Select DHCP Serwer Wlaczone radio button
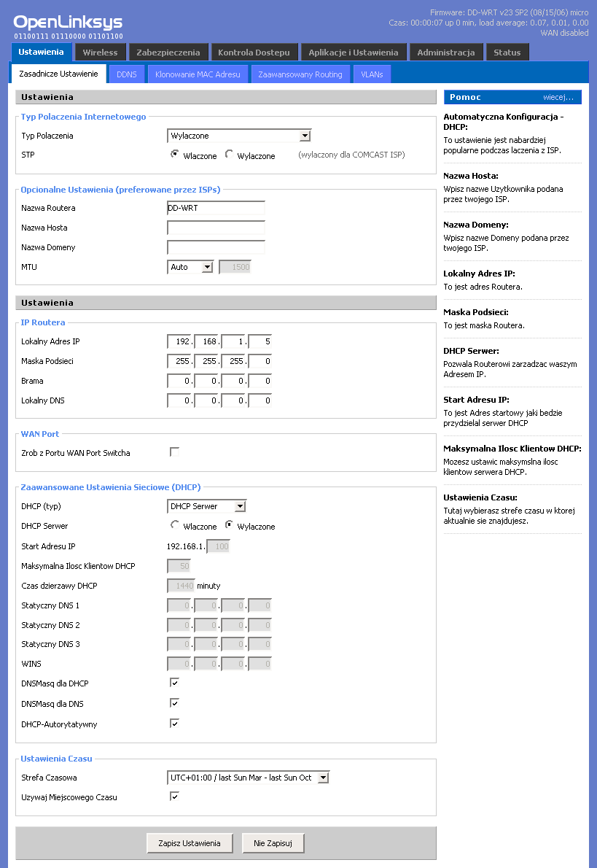This screenshot has width=597, height=868. (x=174, y=524)
